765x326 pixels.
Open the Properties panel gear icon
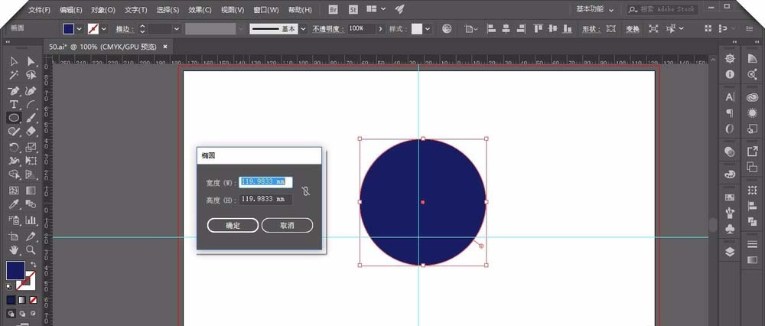[730, 59]
